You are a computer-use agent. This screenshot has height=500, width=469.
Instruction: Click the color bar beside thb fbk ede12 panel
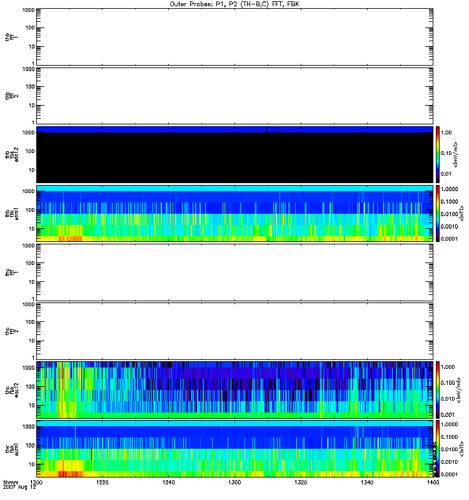pos(438,154)
